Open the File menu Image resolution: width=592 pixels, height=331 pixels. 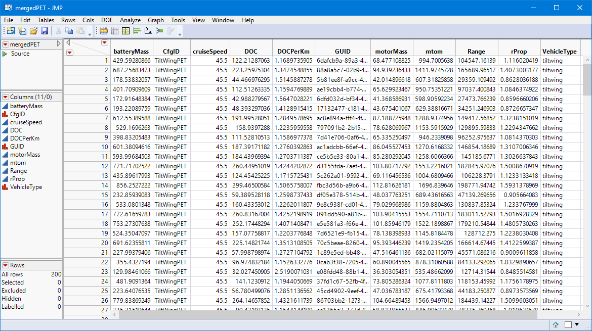(8, 20)
